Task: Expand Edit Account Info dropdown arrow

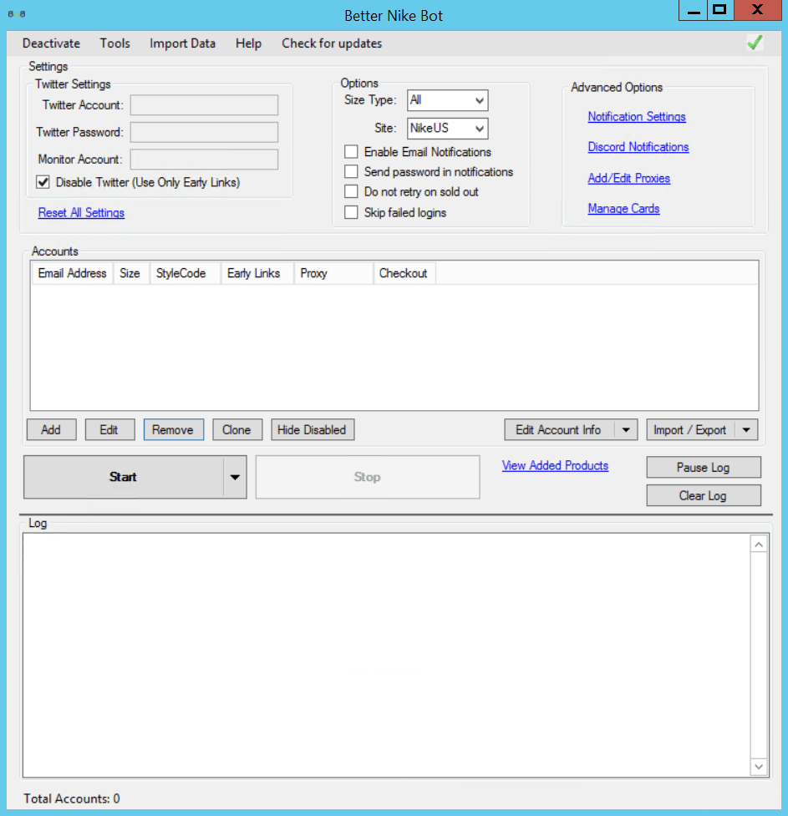Action: click(626, 430)
